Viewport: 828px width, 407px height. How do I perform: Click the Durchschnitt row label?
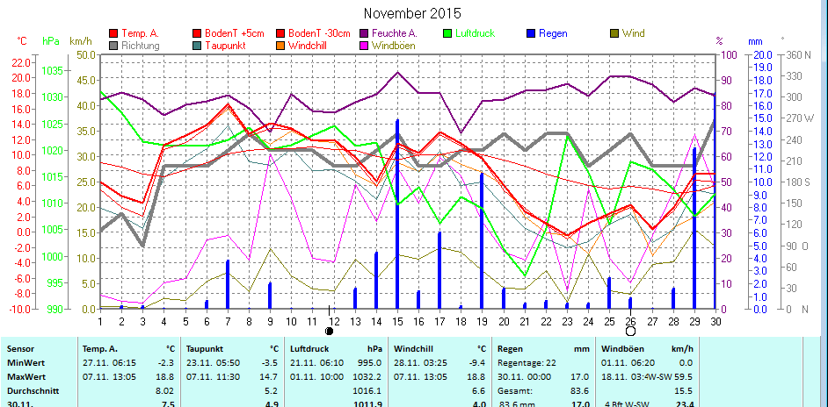tap(33, 391)
